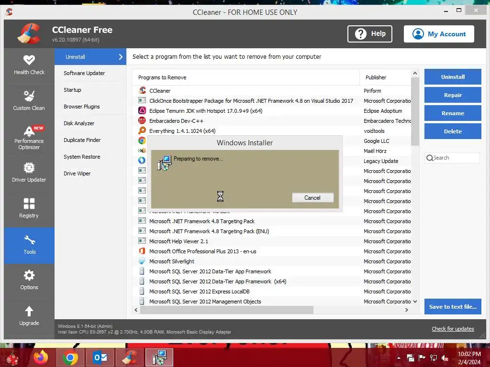Click the list scroll up arrow

click(x=415, y=73)
